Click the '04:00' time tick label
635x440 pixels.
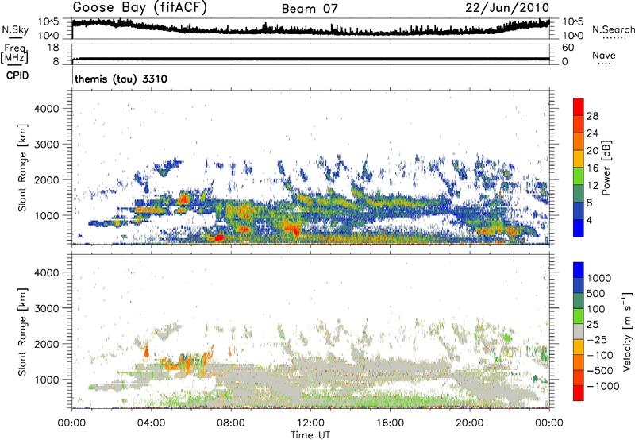click(151, 423)
